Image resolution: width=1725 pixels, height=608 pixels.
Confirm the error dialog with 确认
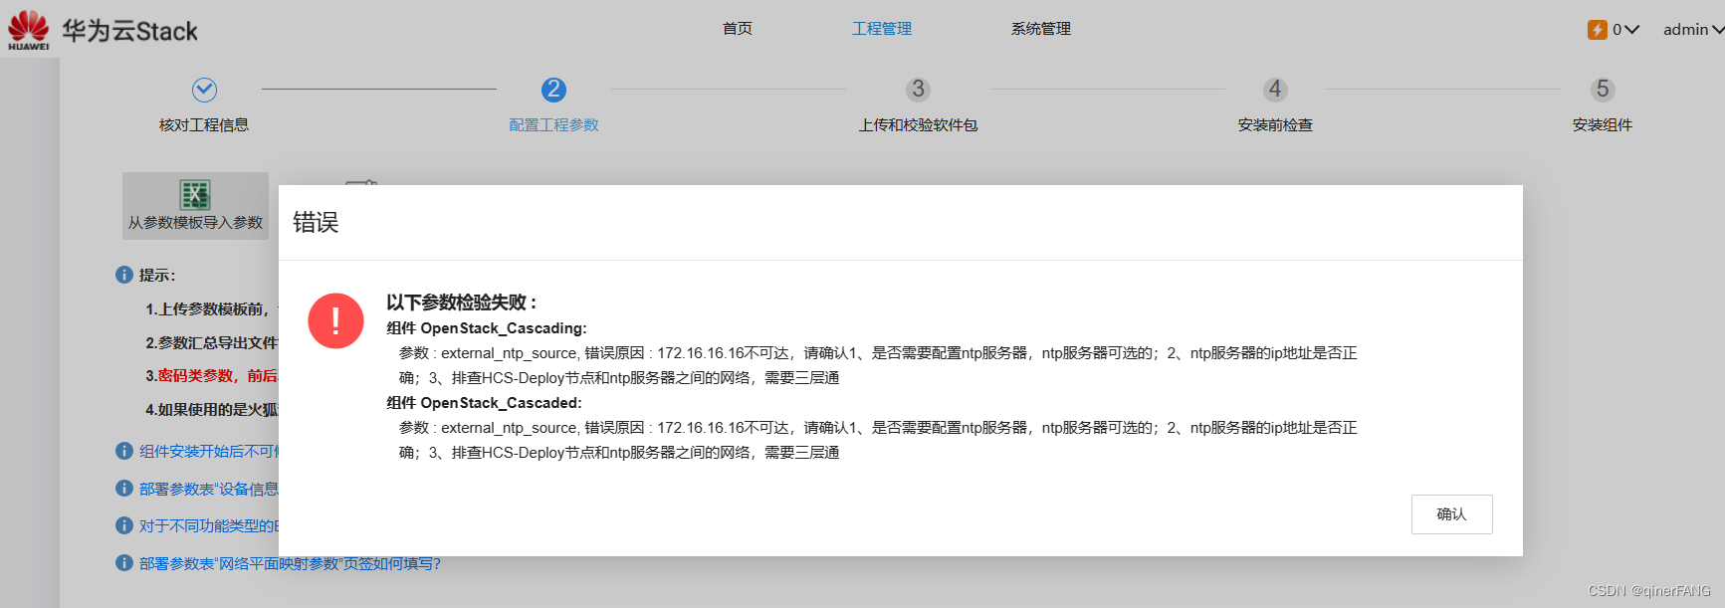[x=1451, y=514]
